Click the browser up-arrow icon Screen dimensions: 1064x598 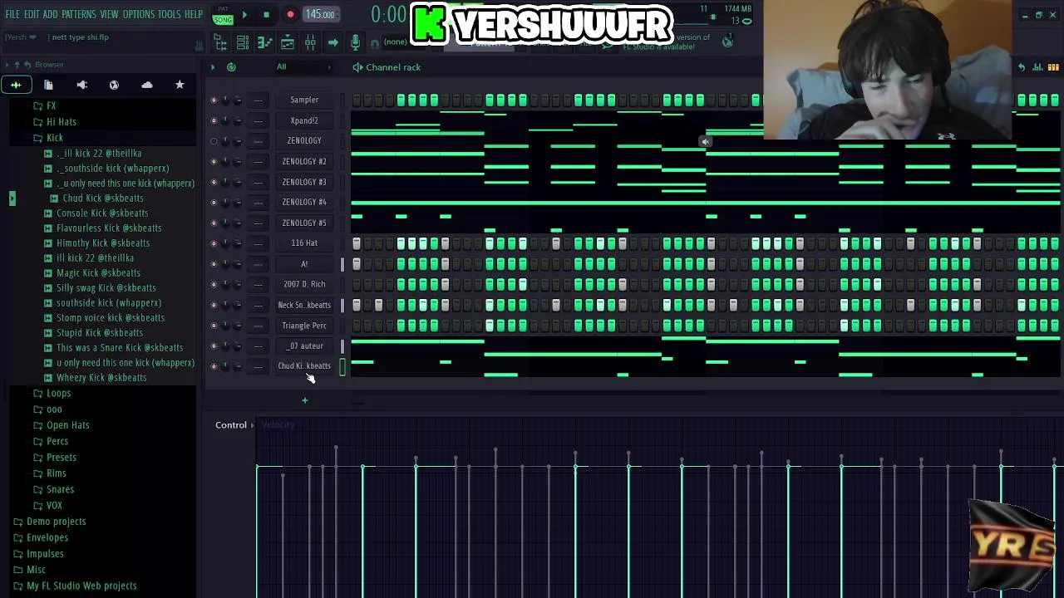coord(17,65)
